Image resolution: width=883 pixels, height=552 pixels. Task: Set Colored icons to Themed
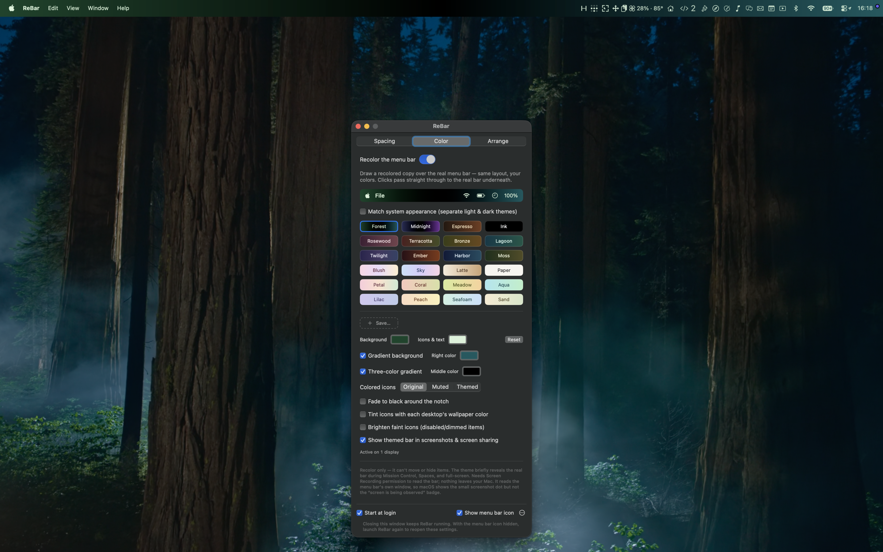pos(467,387)
